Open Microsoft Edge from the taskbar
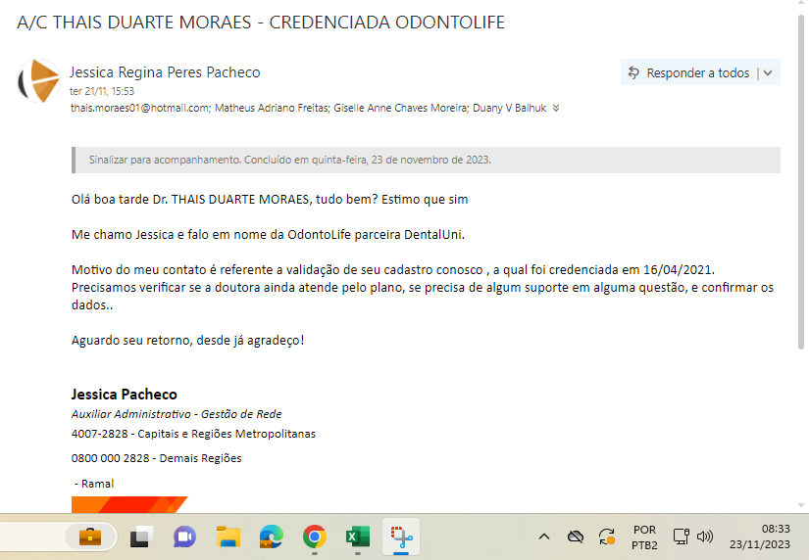809x560 pixels. point(272,537)
